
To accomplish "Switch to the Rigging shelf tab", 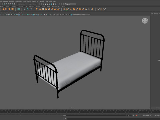I will [8, 7].
